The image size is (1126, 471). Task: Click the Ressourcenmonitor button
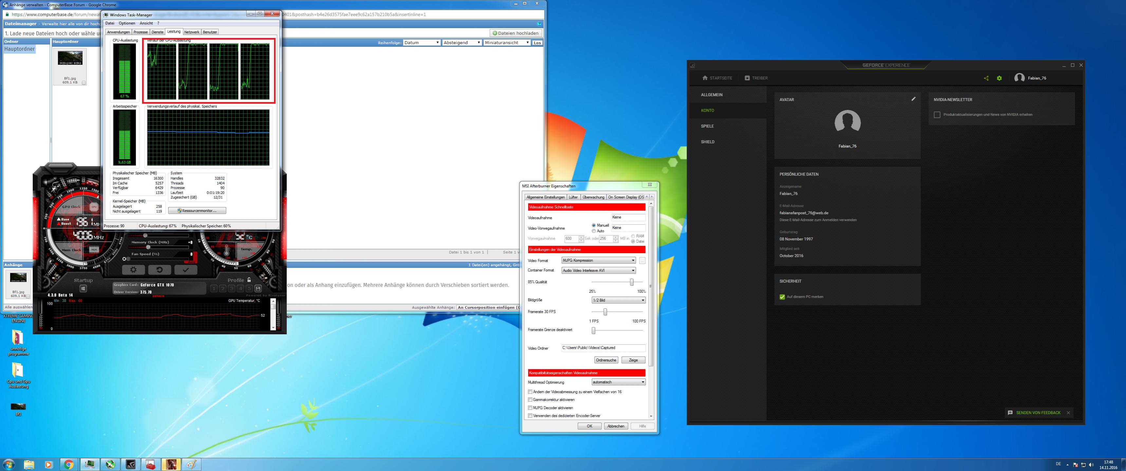[197, 211]
